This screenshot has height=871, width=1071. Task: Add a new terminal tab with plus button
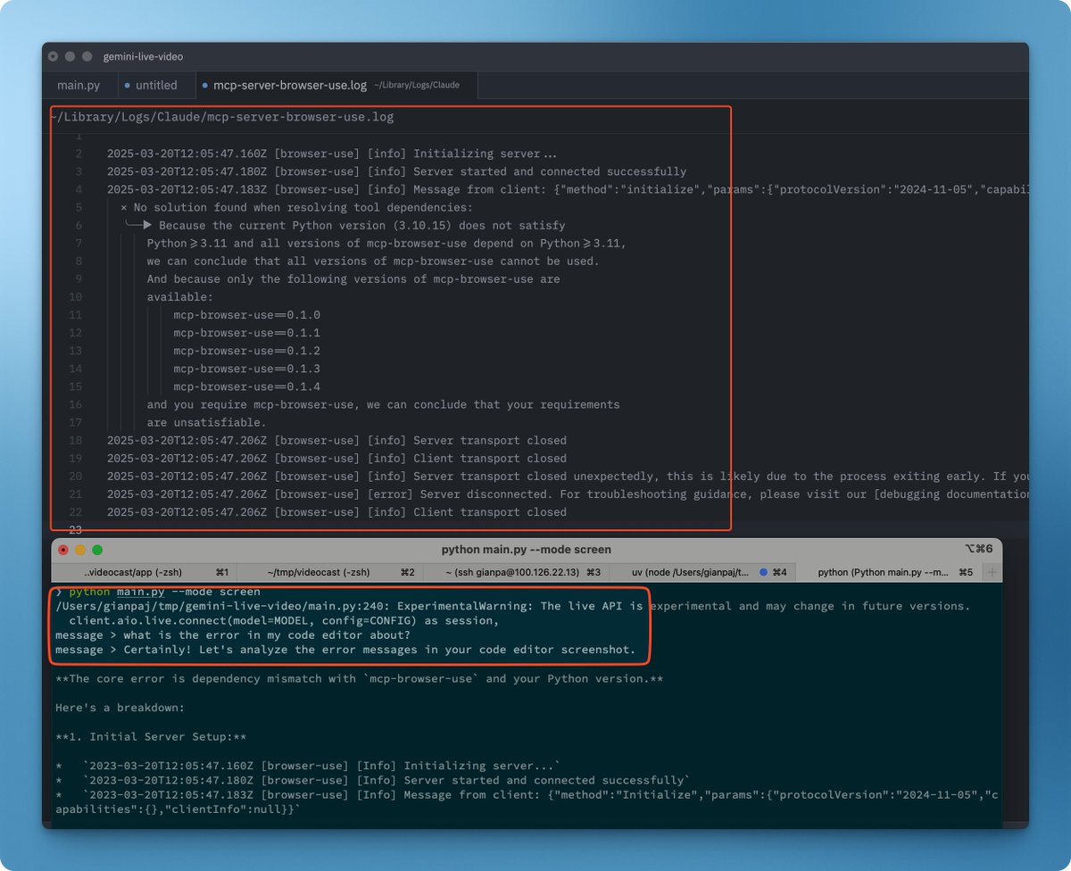992,571
